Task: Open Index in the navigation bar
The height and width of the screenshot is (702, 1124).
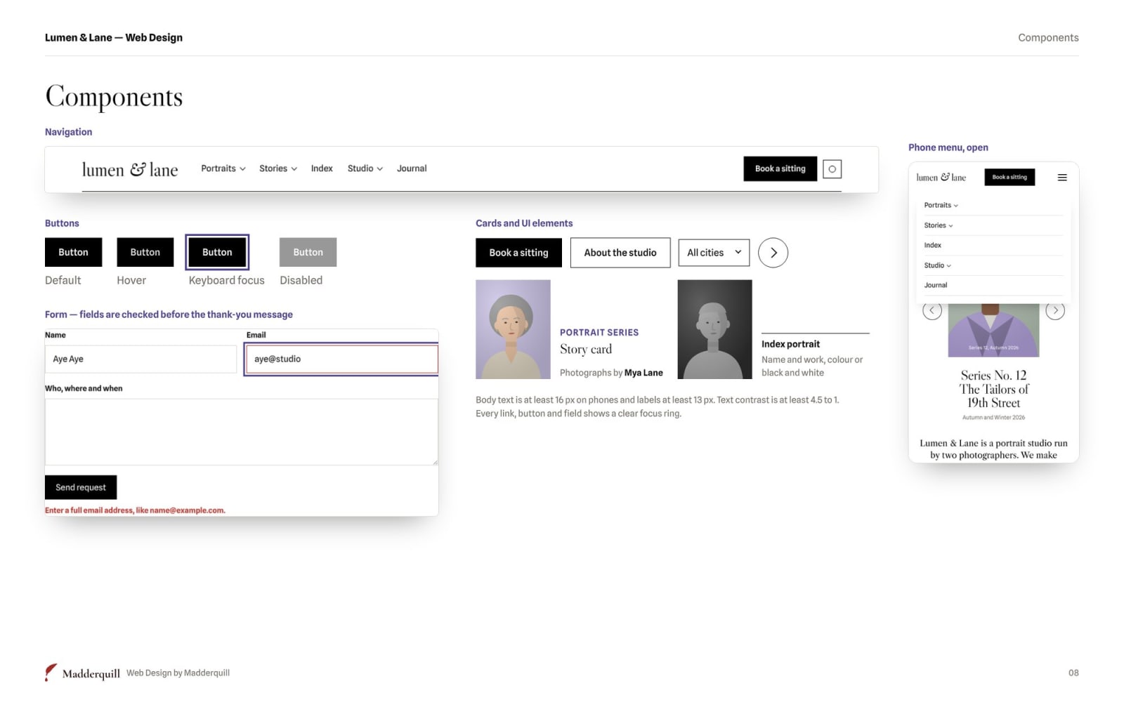Action: (322, 168)
